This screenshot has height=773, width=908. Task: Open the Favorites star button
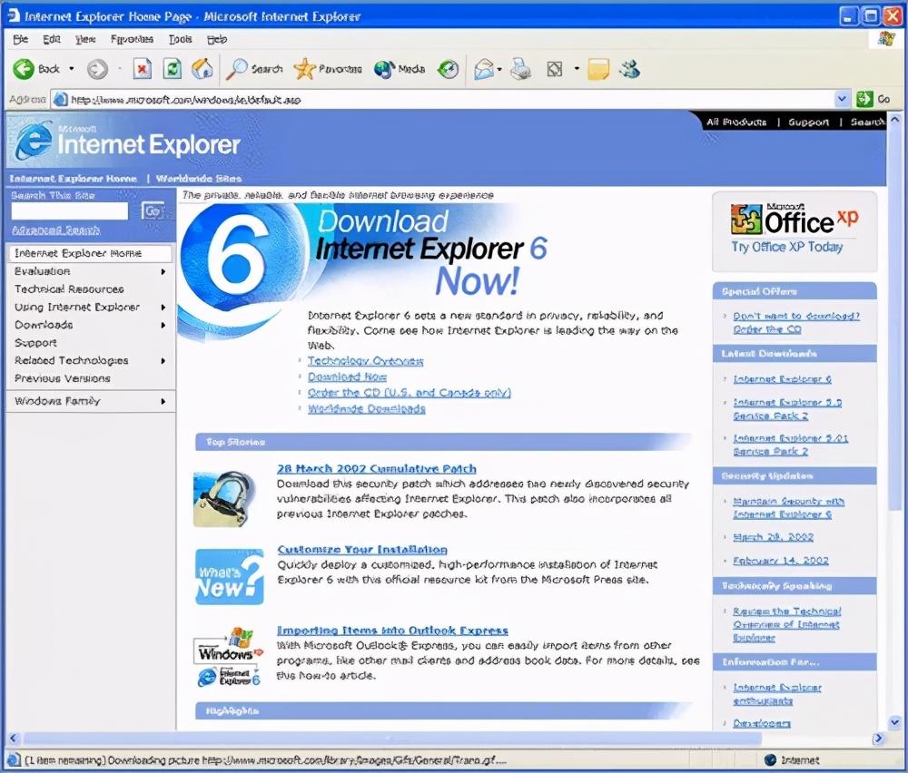pyautogui.click(x=327, y=69)
